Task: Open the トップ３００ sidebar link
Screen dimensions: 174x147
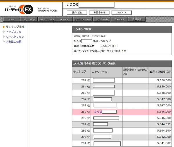Action: coord(13,32)
